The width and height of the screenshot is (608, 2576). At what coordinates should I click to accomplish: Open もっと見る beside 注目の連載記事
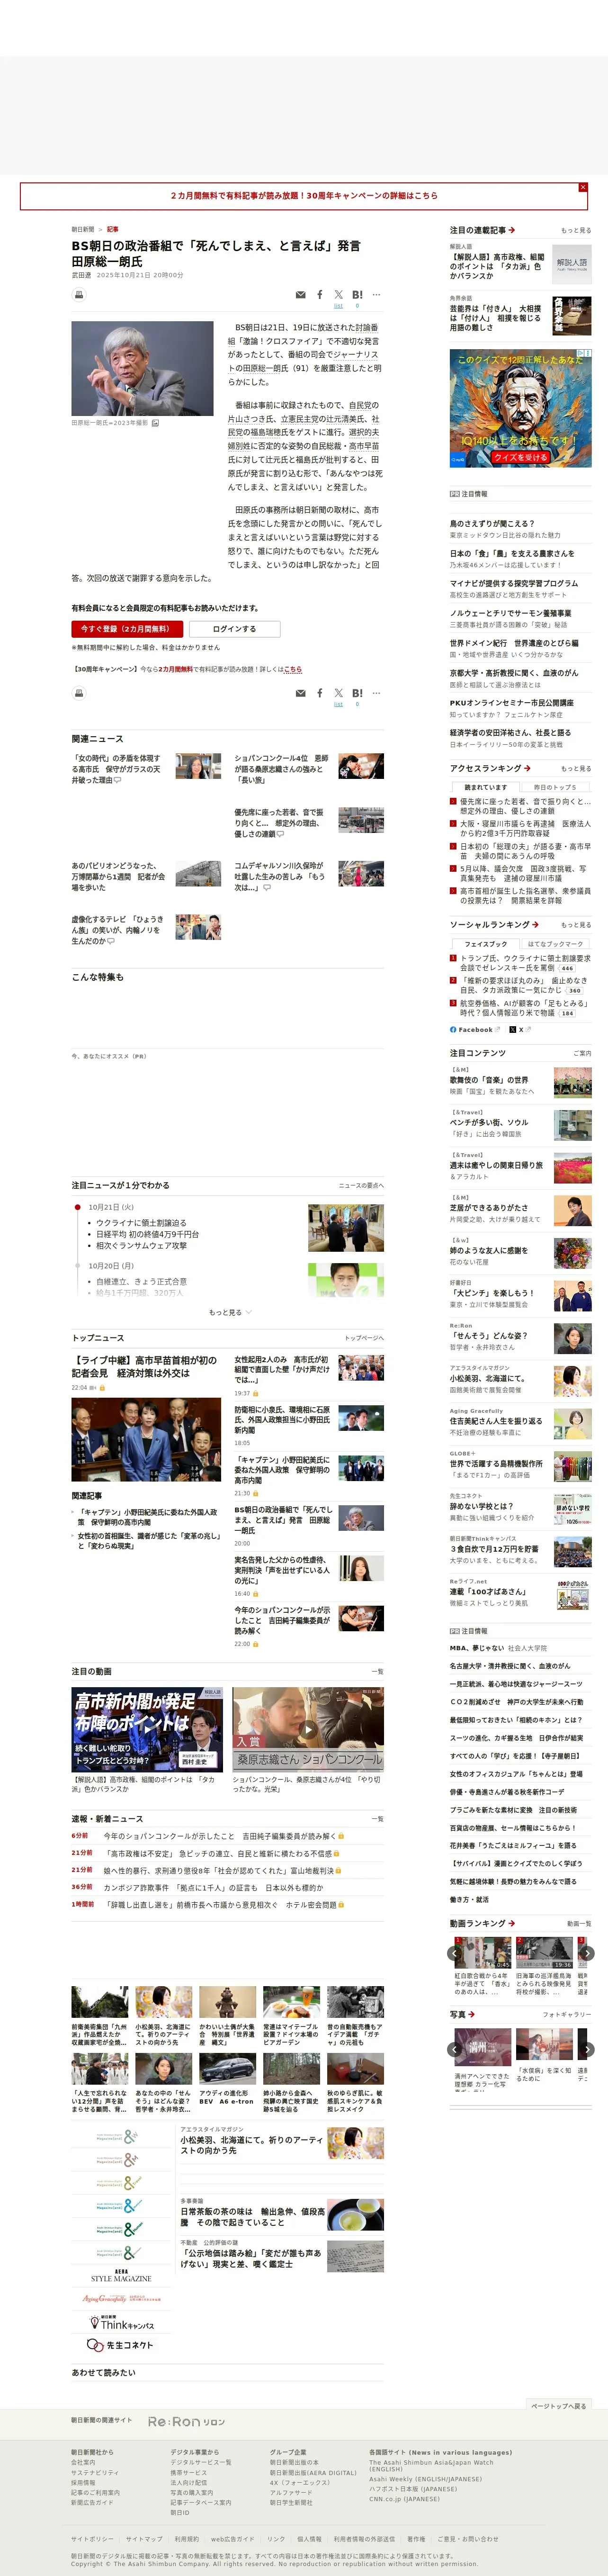tap(576, 230)
